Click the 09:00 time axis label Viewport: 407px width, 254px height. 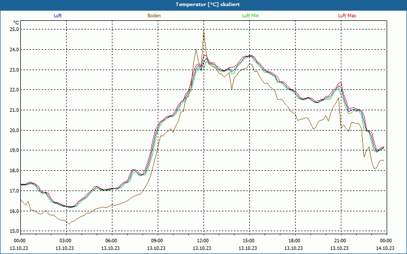click(158, 241)
